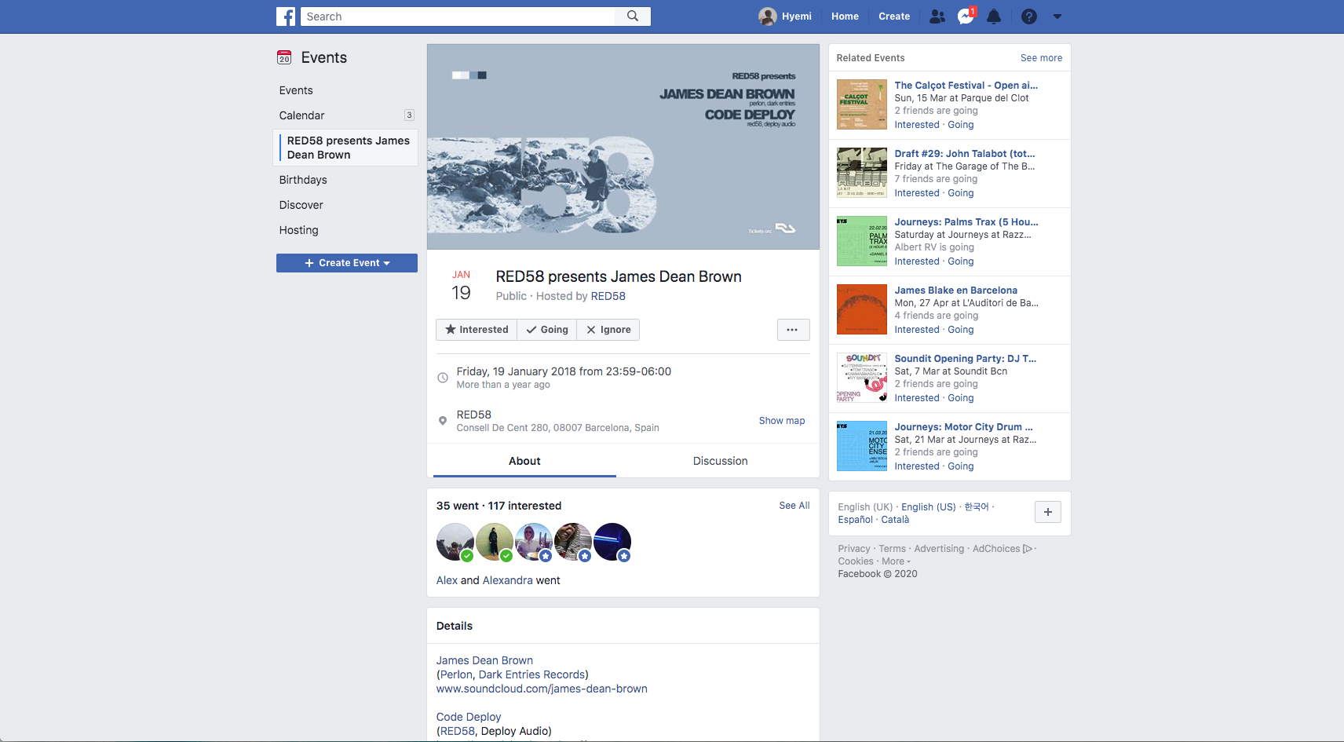Mark Going for Draft #29 John Talabot
The image size is (1344, 742).
tap(960, 193)
